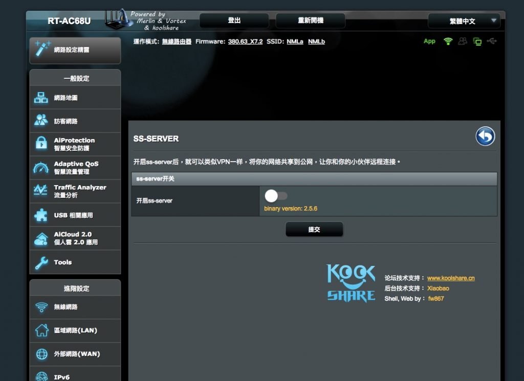524x381 pixels.
Task: Click the ss-server开关 section header
Action: [314, 178]
